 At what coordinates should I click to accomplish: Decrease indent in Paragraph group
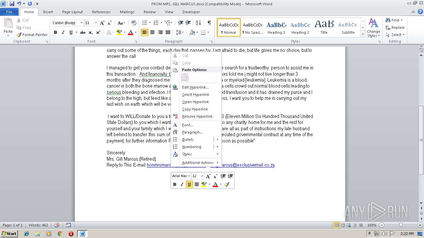pyautogui.click(x=181, y=23)
